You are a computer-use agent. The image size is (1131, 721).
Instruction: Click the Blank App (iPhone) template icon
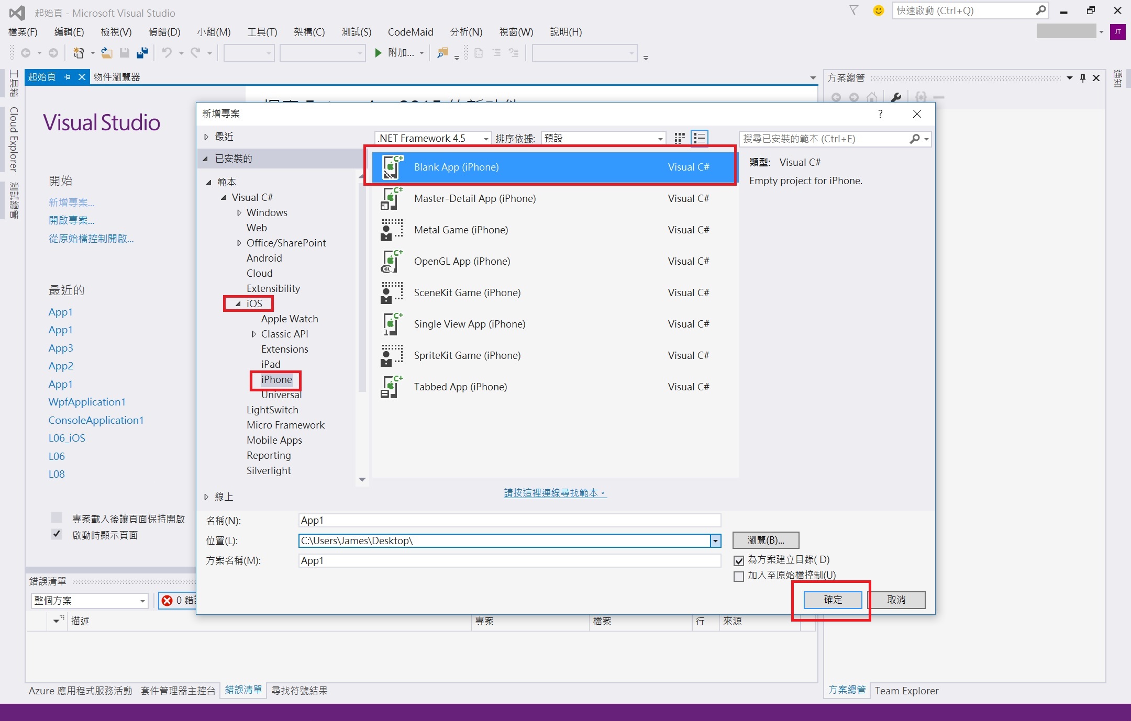pyautogui.click(x=392, y=167)
